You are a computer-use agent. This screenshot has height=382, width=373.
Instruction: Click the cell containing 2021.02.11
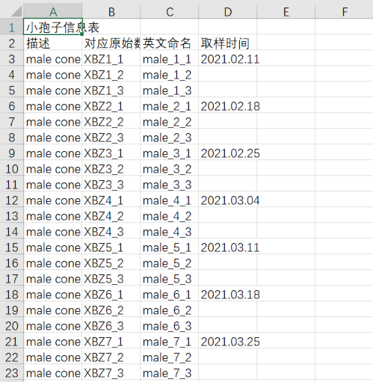click(x=228, y=59)
